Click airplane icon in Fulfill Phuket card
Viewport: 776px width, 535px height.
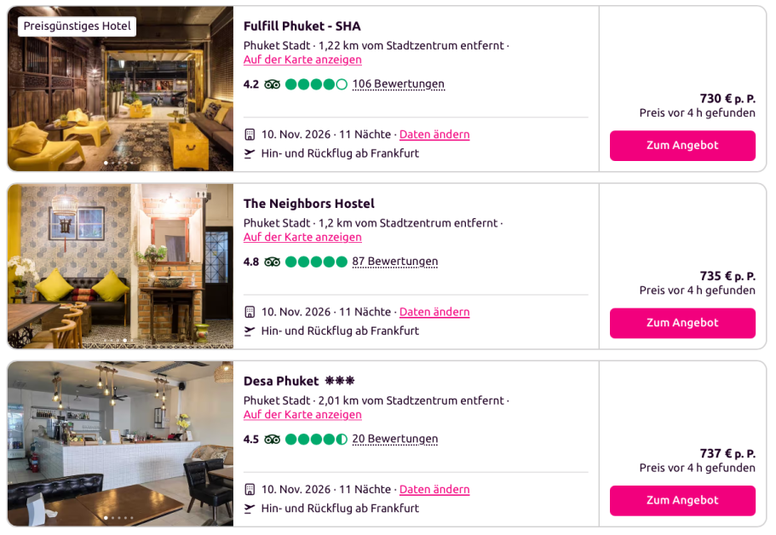coord(250,153)
